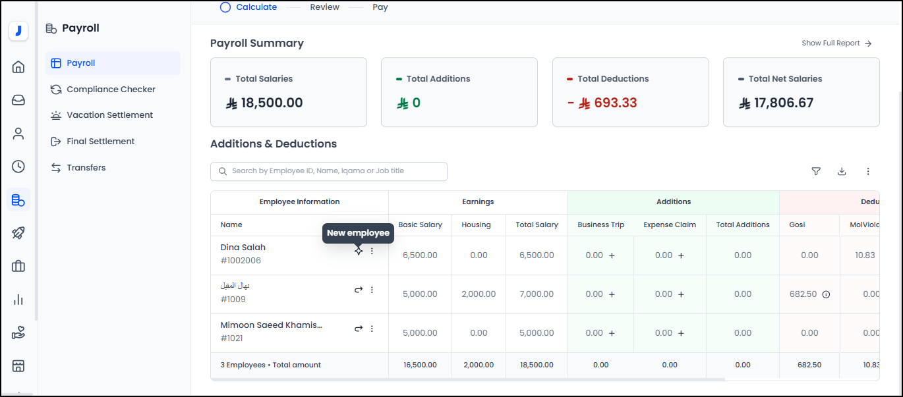
Task: Click the rocket icon in sidebar
Action: point(18,233)
